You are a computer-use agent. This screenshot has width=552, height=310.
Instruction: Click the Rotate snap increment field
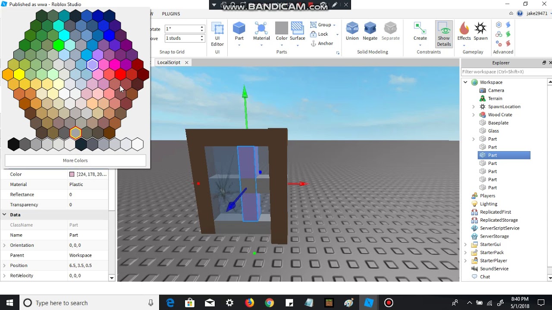[x=182, y=29]
